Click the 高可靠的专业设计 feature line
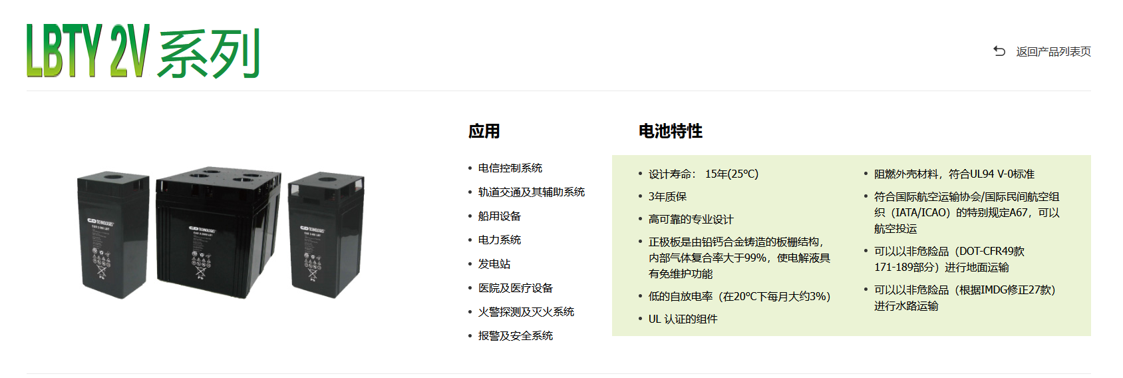This screenshot has width=1123, height=378. click(x=691, y=219)
